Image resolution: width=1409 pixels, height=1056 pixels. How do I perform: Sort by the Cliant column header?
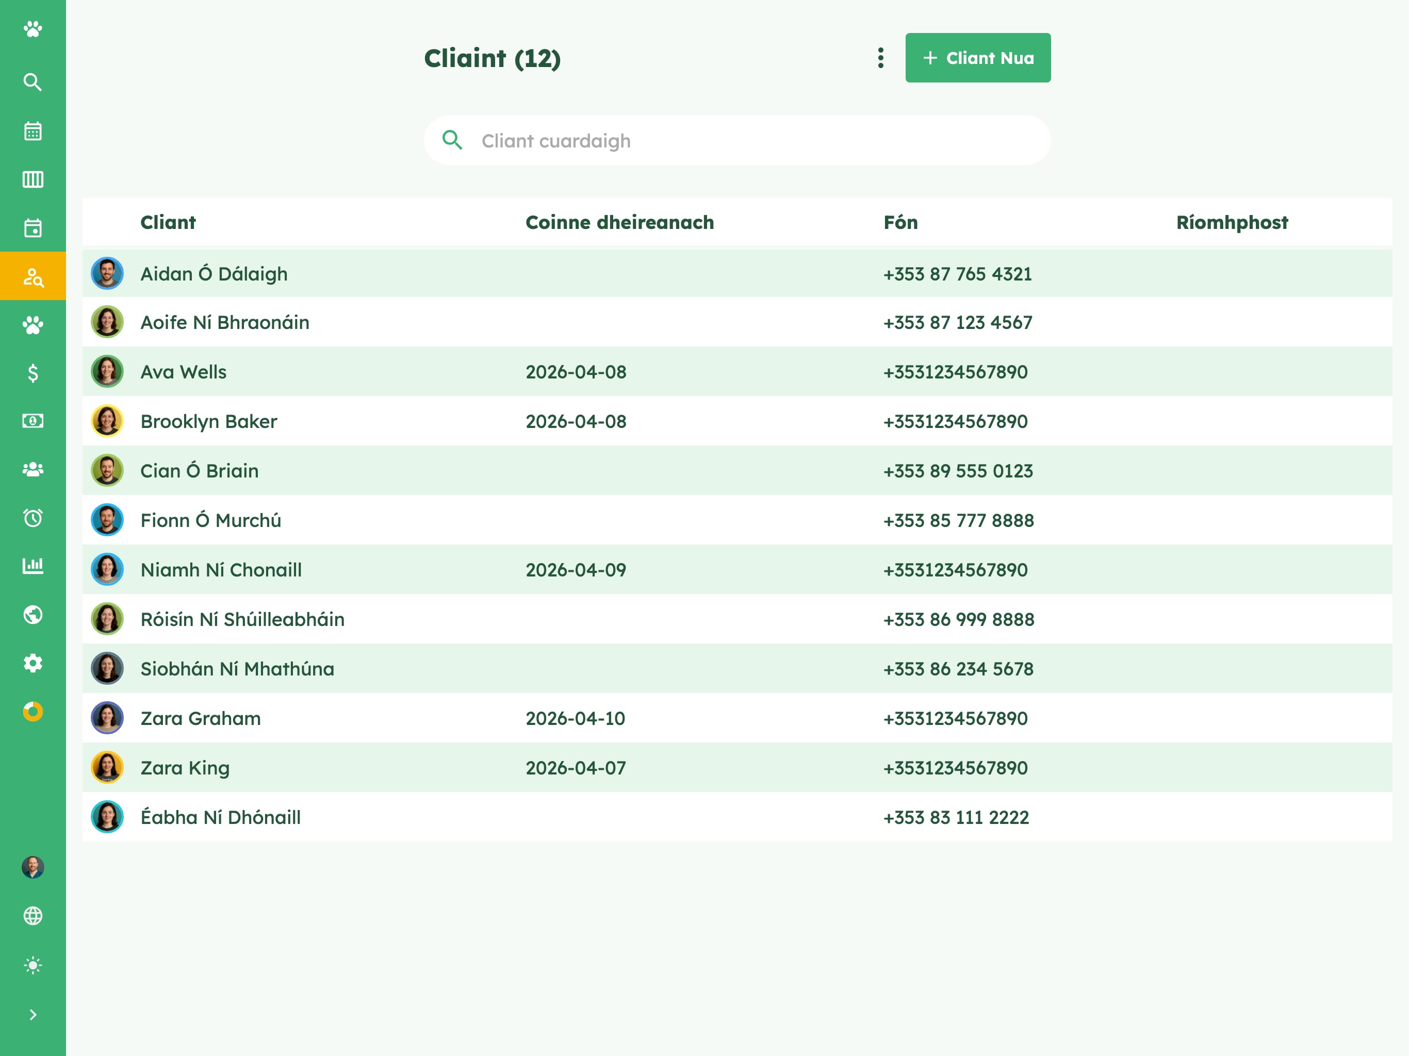(168, 222)
